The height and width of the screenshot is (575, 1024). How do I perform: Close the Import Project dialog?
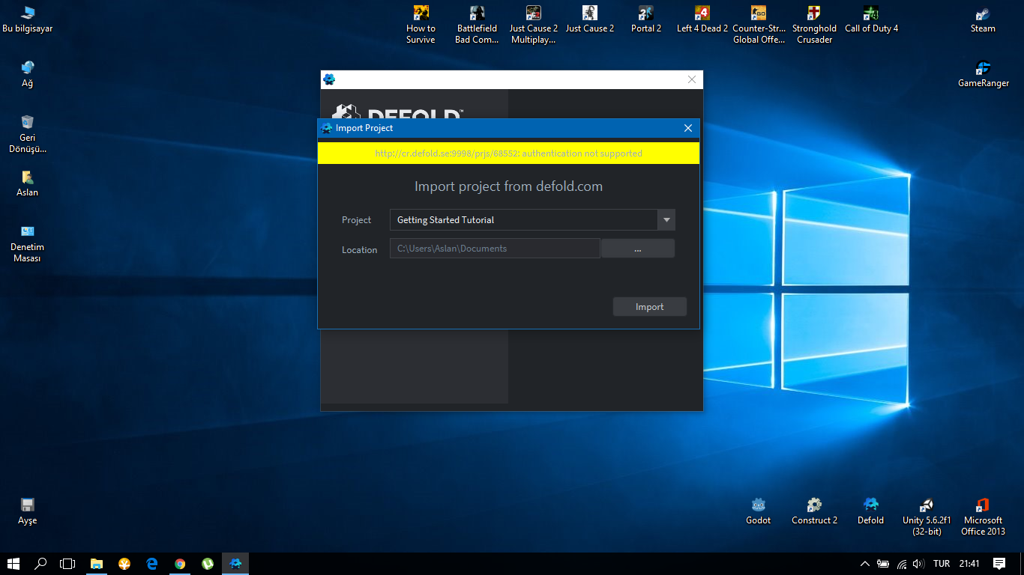click(x=688, y=128)
